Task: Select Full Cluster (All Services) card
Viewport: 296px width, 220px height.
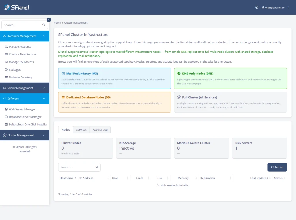Action: pos(230,102)
